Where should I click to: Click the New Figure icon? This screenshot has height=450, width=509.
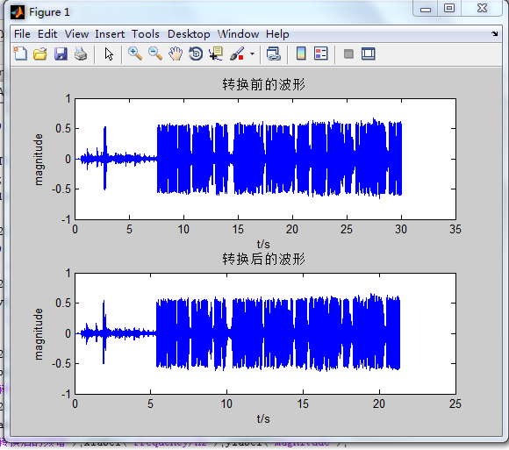20,54
